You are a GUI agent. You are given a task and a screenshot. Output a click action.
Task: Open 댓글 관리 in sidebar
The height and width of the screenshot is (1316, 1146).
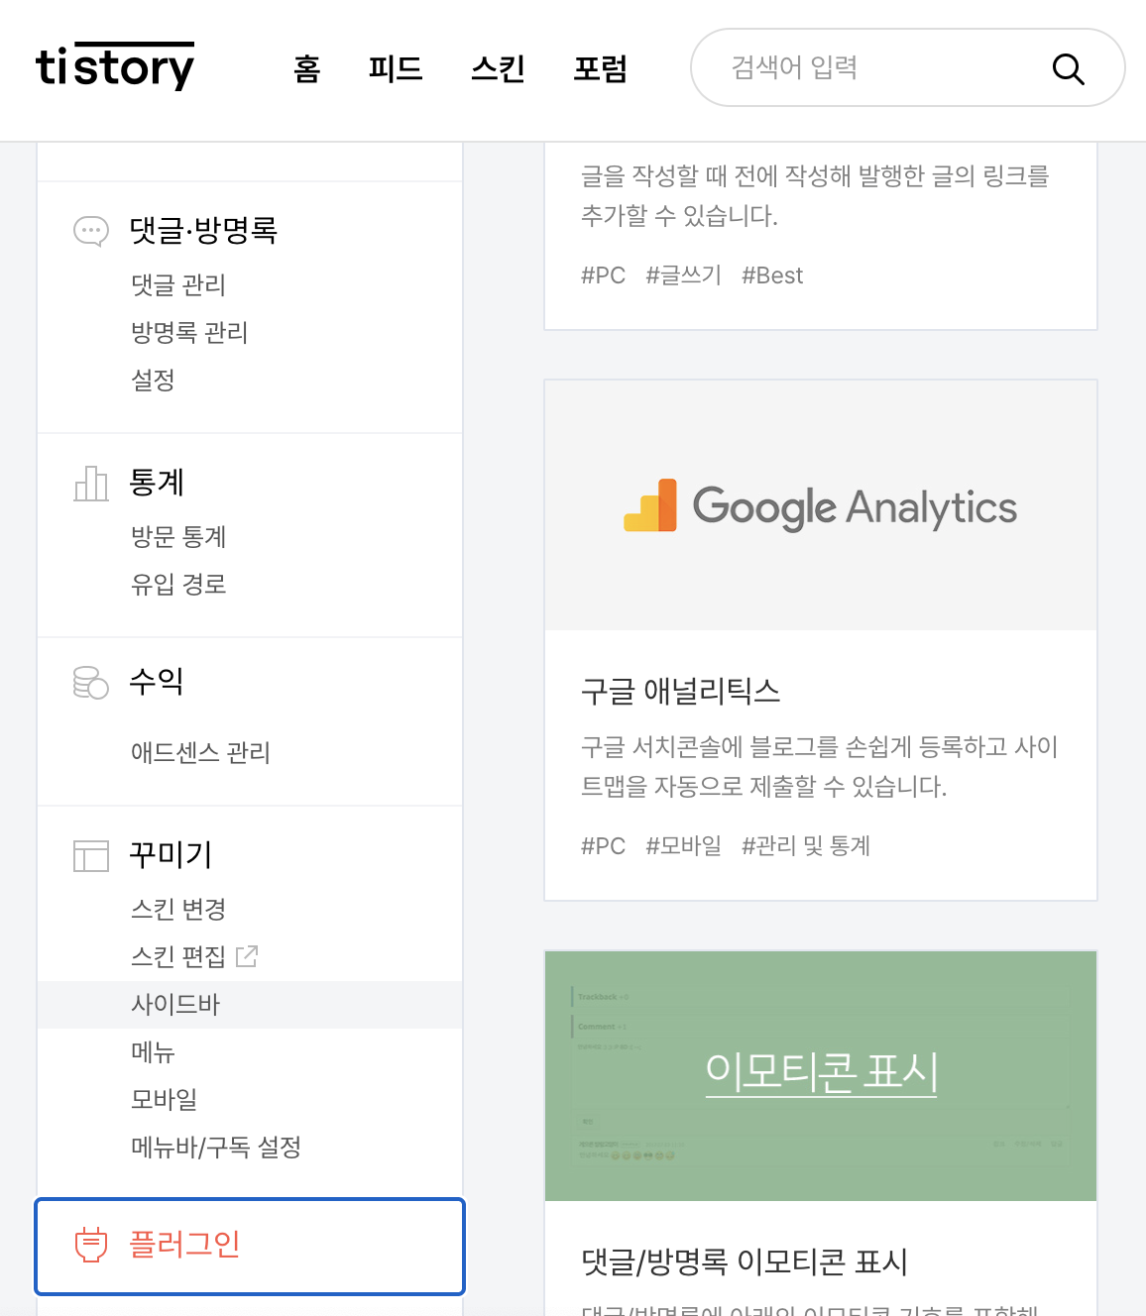[178, 284]
